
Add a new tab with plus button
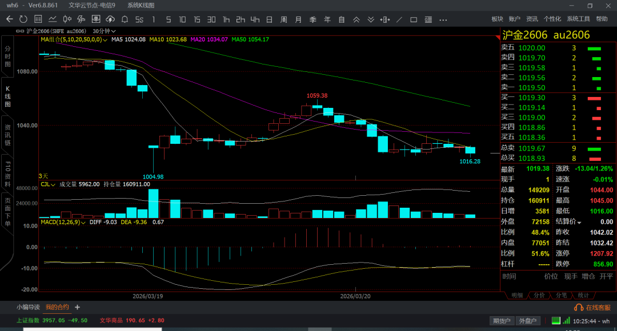[77, 308]
